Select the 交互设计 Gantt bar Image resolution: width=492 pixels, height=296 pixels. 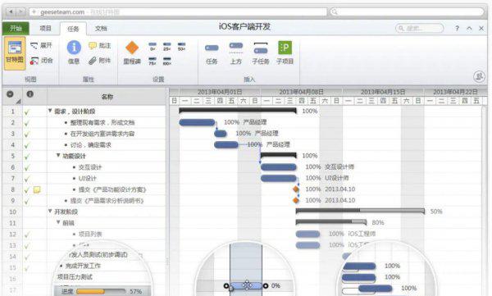coord(279,167)
